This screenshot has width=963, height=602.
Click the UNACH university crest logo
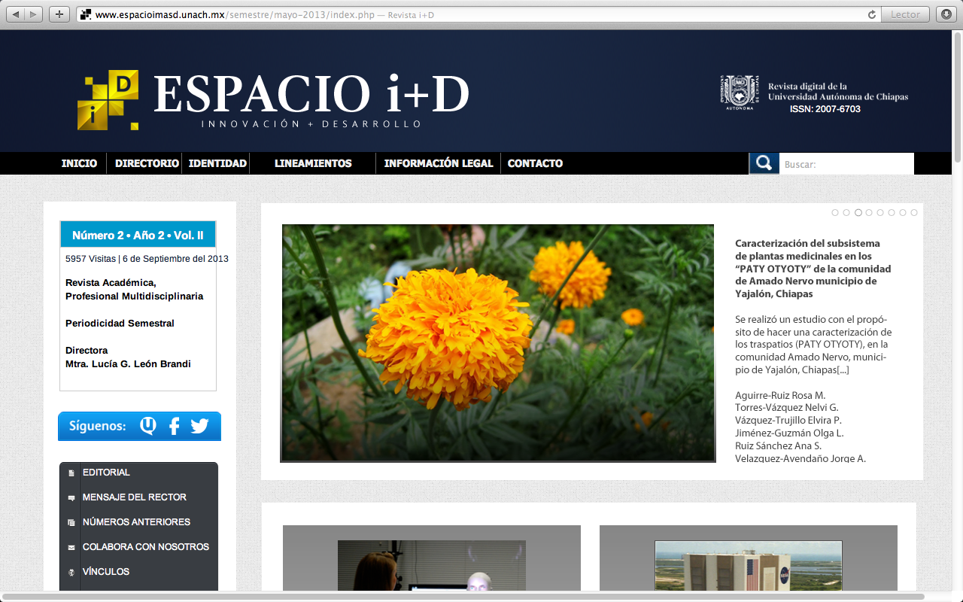point(739,93)
